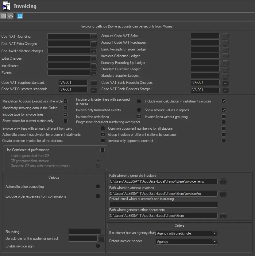Click the Orders section header
This screenshot has height=256, width=255.
point(180,225)
